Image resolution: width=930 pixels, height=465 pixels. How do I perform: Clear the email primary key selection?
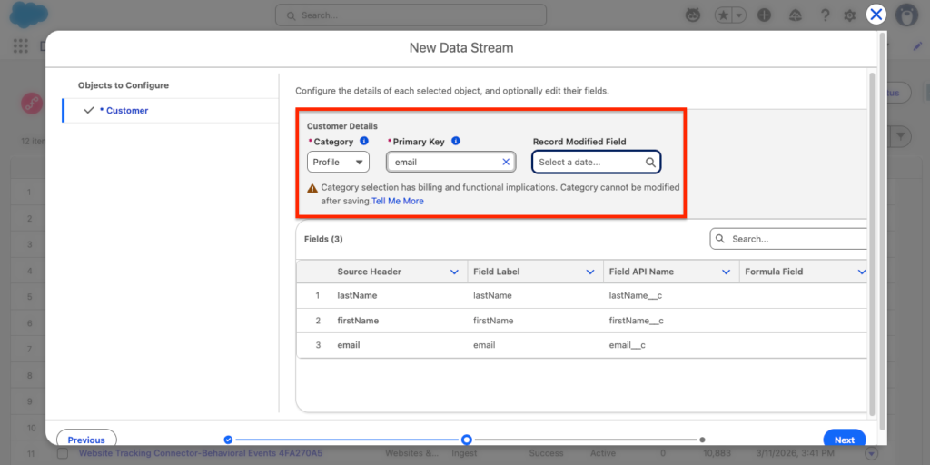pyautogui.click(x=506, y=163)
